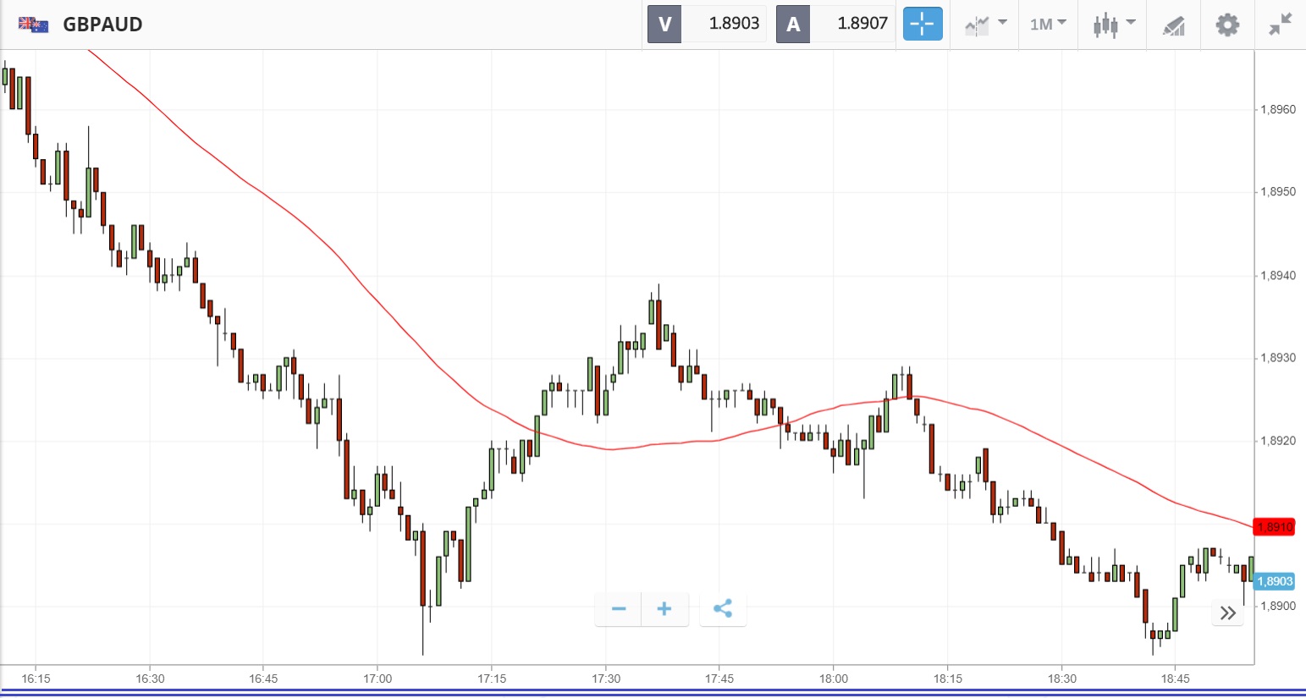This screenshot has height=698, width=1306.
Task: Open the compare chart dropdown
Action: (x=985, y=24)
